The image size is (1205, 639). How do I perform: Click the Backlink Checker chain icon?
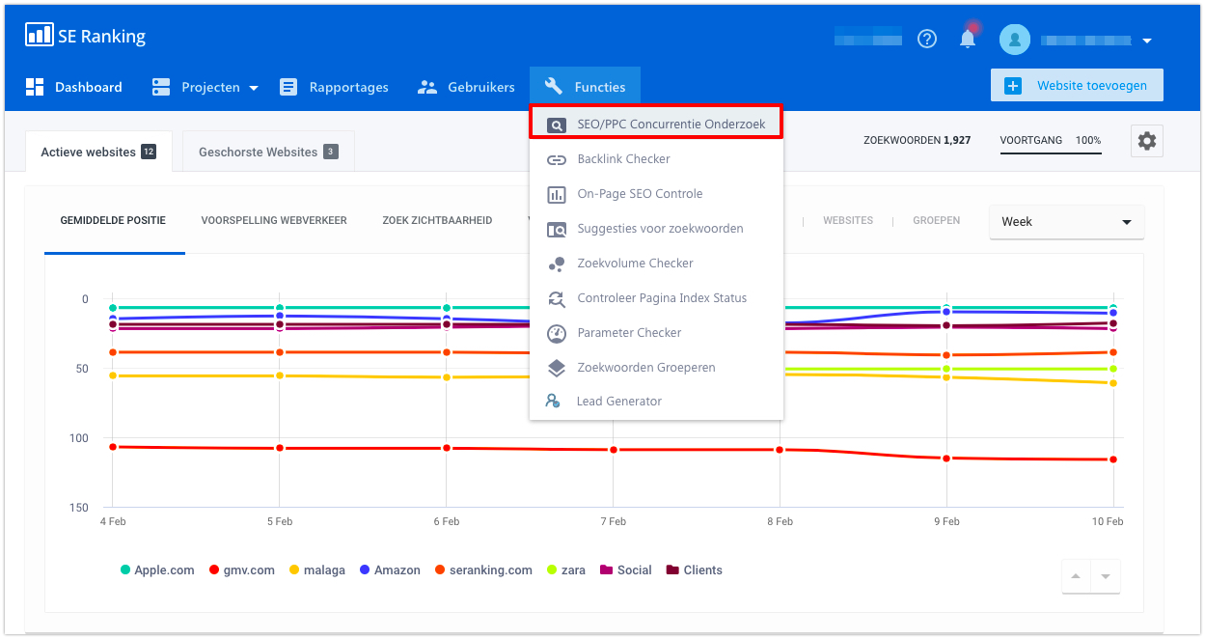click(x=557, y=159)
